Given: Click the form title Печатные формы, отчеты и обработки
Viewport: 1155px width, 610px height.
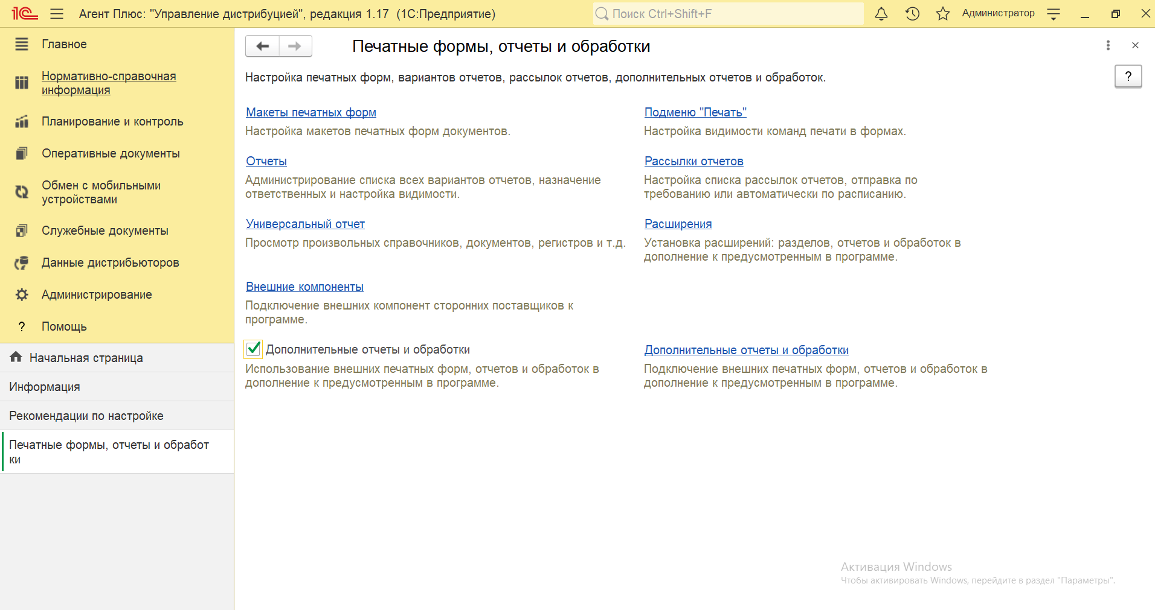Looking at the screenshot, I should tap(501, 46).
